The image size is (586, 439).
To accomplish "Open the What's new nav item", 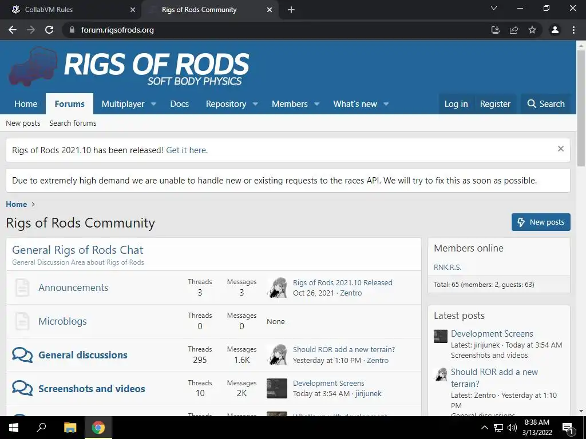I will 355,104.
